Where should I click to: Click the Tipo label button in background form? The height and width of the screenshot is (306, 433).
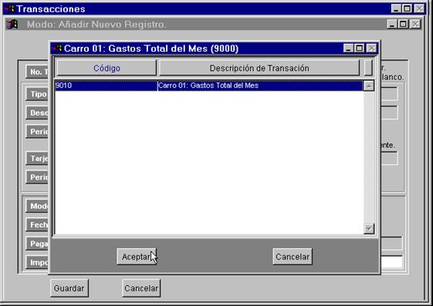(37, 94)
